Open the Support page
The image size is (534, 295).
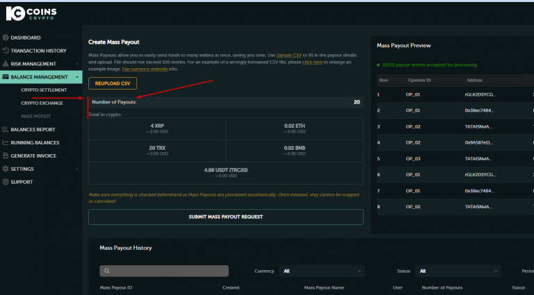22,182
